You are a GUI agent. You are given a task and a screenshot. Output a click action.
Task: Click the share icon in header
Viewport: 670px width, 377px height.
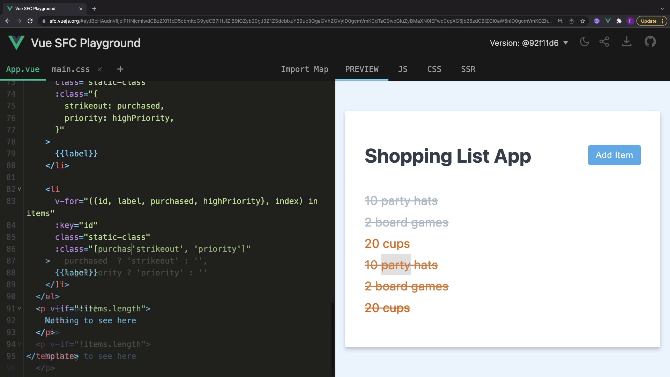pos(604,42)
